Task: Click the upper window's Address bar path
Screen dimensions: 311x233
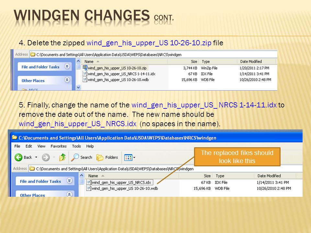Action: (x=109, y=54)
